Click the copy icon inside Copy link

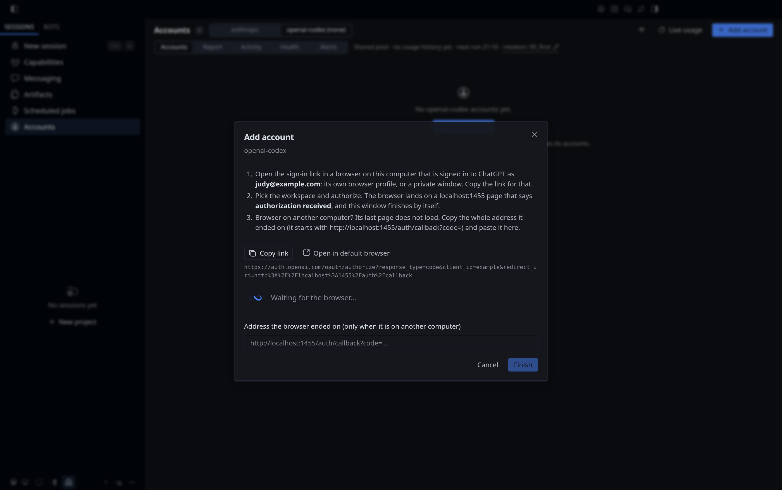pyautogui.click(x=252, y=253)
